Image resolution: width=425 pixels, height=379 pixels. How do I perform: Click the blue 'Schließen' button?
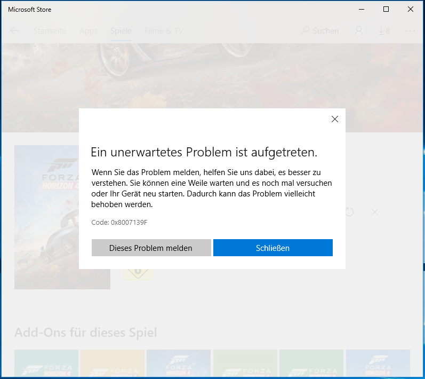click(x=273, y=248)
